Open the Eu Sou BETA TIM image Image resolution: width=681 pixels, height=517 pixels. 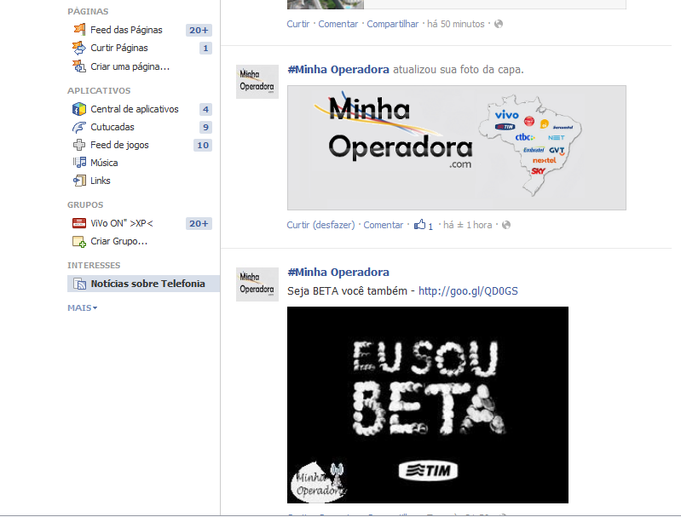point(427,405)
